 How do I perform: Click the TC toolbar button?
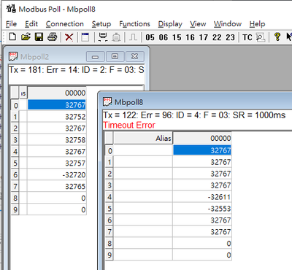(x=247, y=37)
